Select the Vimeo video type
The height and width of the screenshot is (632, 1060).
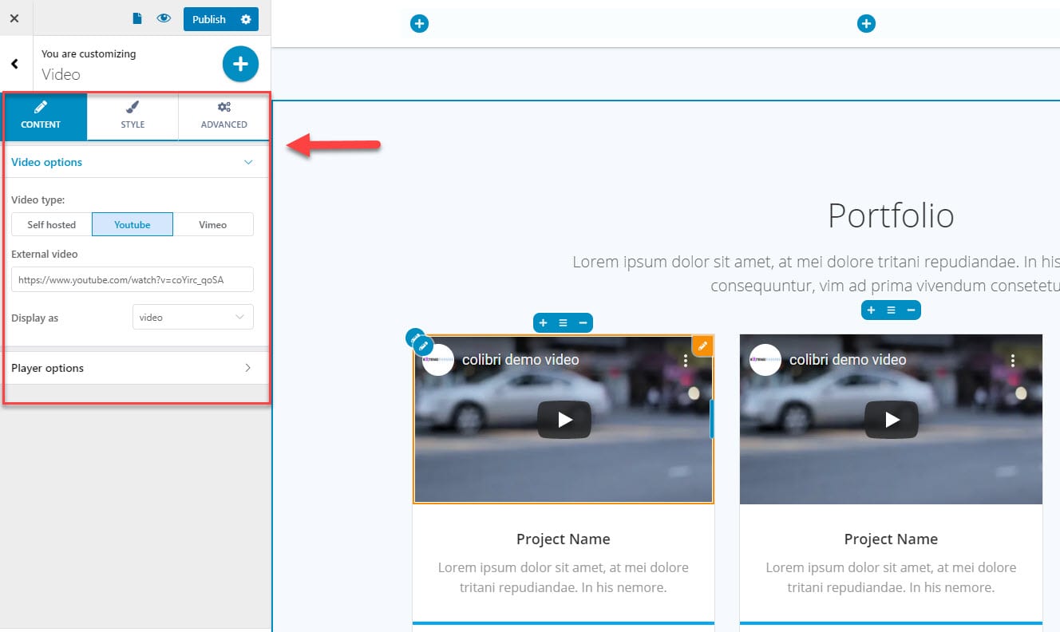(213, 224)
